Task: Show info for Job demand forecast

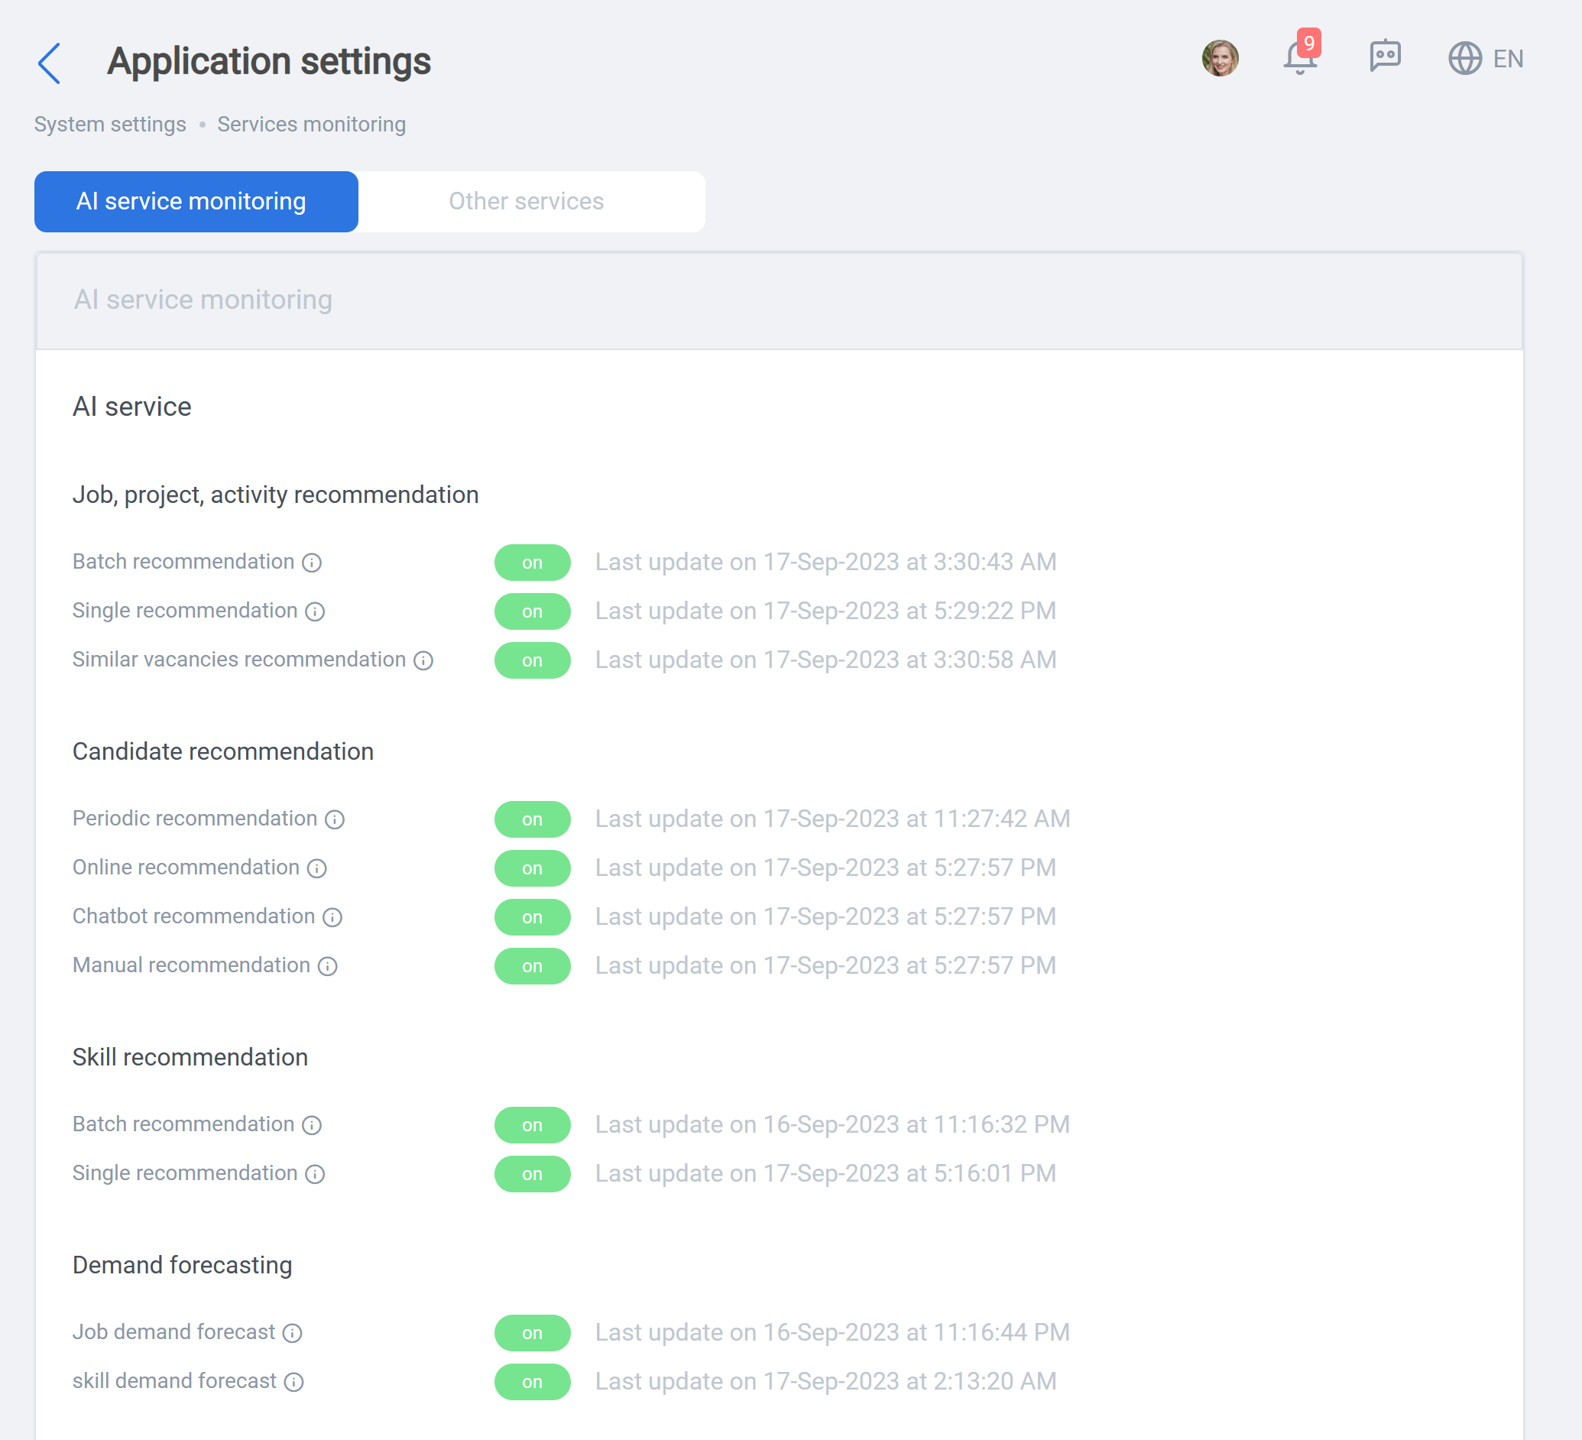Action: tap(293, 1332)
